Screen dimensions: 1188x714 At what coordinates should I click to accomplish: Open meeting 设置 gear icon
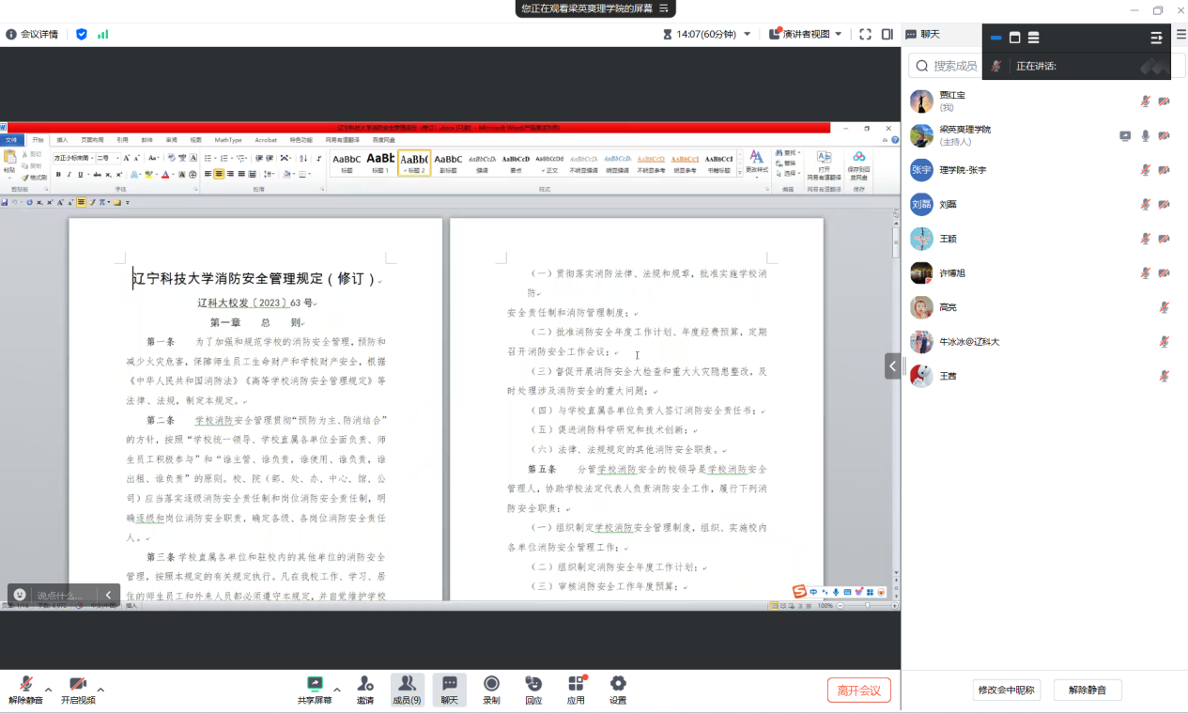tap(617, 684)
